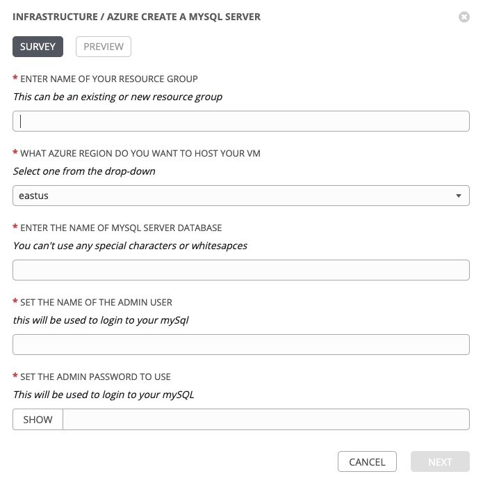Click the NEXT button
This screenshot has width=483, height=490.
(440, 461)
